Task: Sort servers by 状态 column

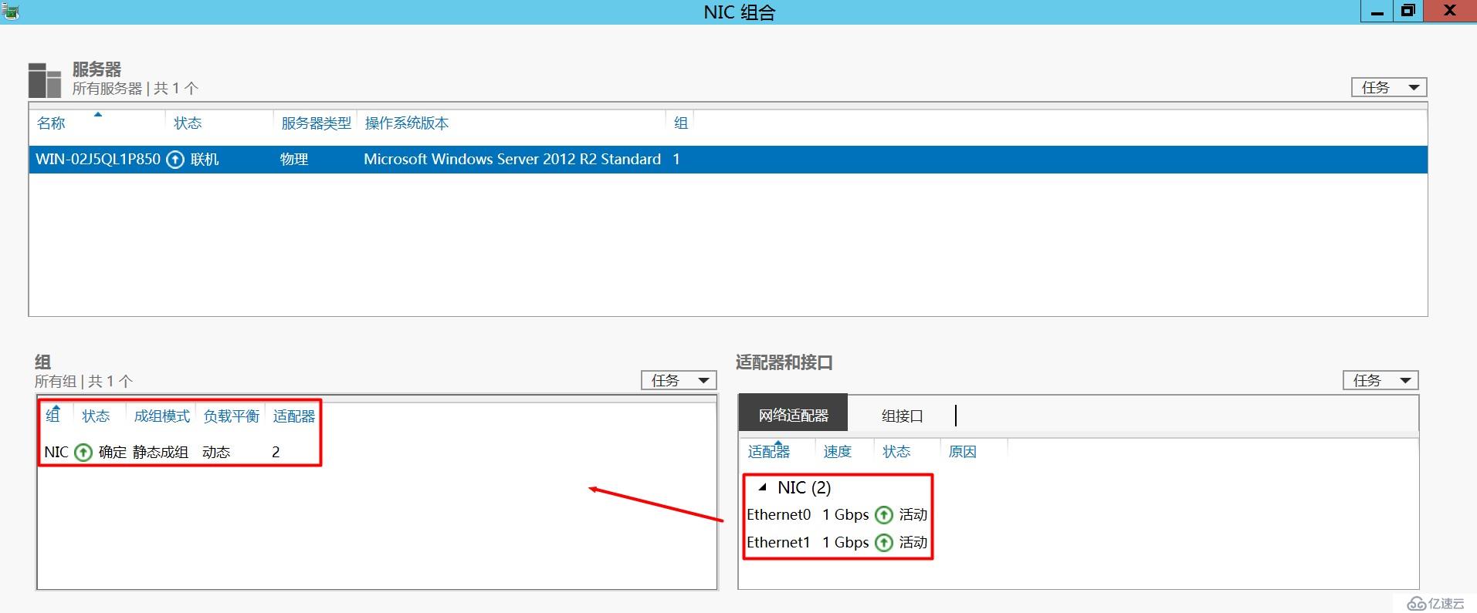Action: (188, 123)
